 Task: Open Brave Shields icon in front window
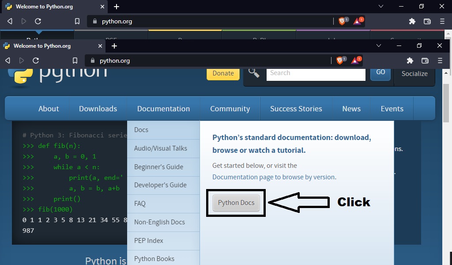tap(340, 60)
